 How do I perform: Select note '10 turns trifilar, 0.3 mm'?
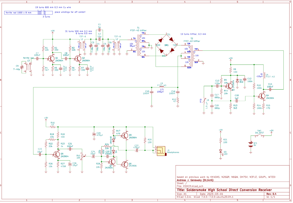(193, 34)
